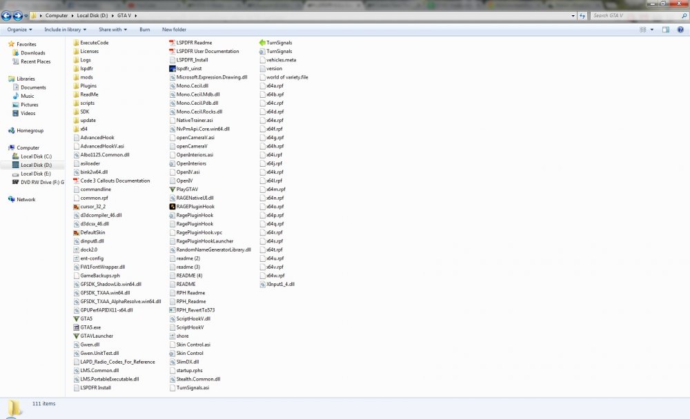690x419 pixels.
Task: Click the change view icon
Action: coord(643,30)
